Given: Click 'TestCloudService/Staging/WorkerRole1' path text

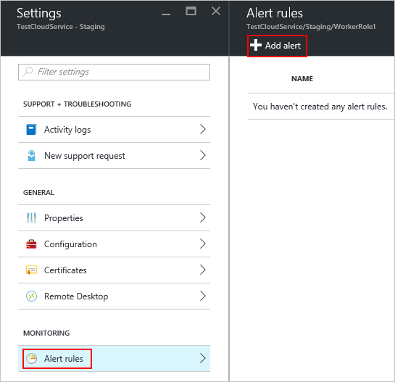Looking at the screenshot, I should click(x=311, y=27).
